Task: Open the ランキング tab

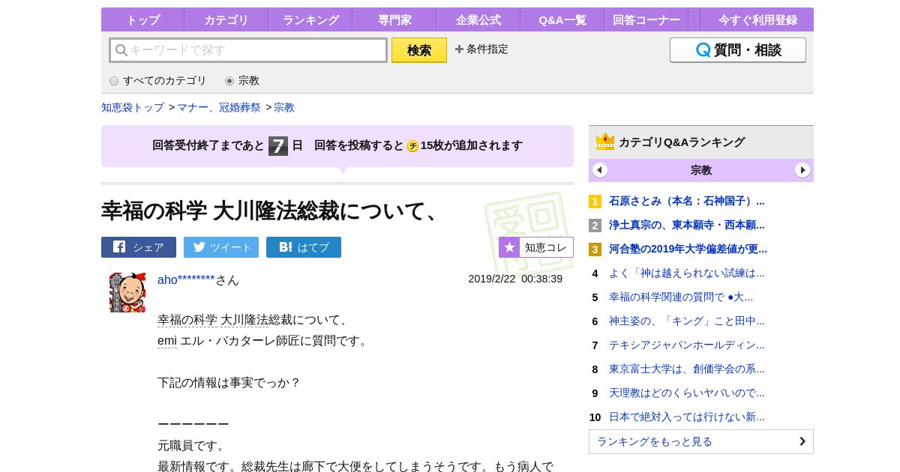Action: (x=310, y=19)
